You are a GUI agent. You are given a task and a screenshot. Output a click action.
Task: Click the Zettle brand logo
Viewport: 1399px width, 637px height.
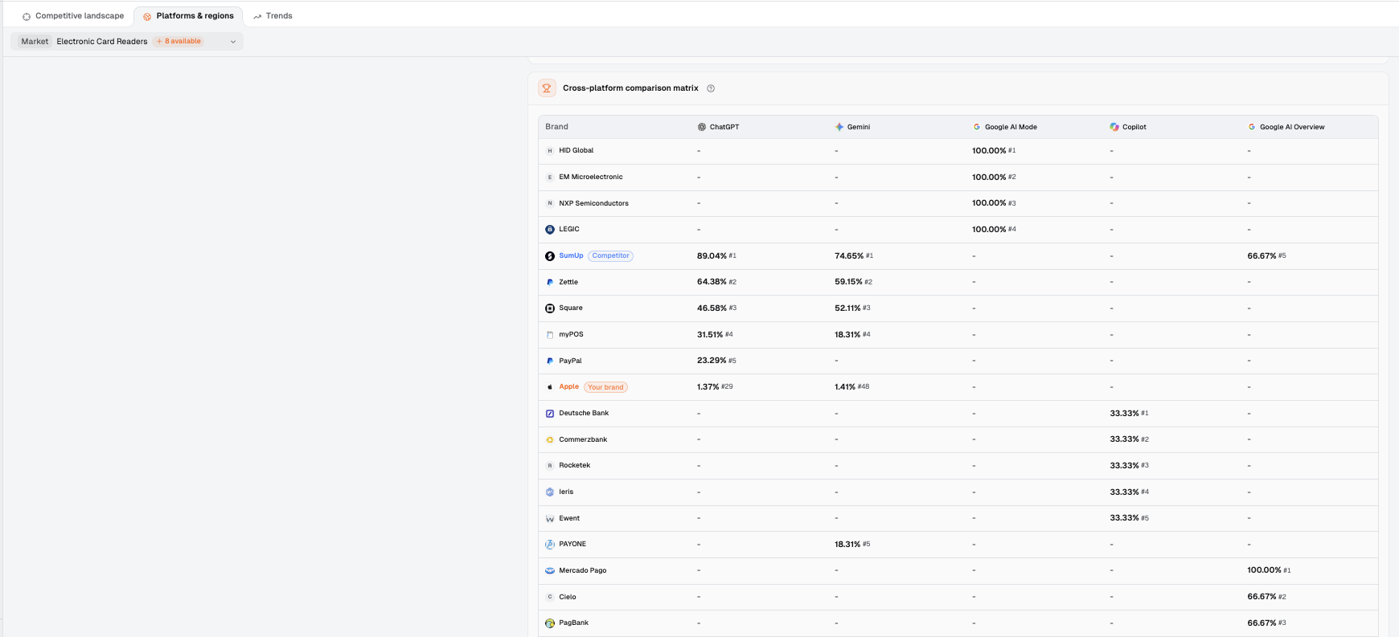pos(550,282)
